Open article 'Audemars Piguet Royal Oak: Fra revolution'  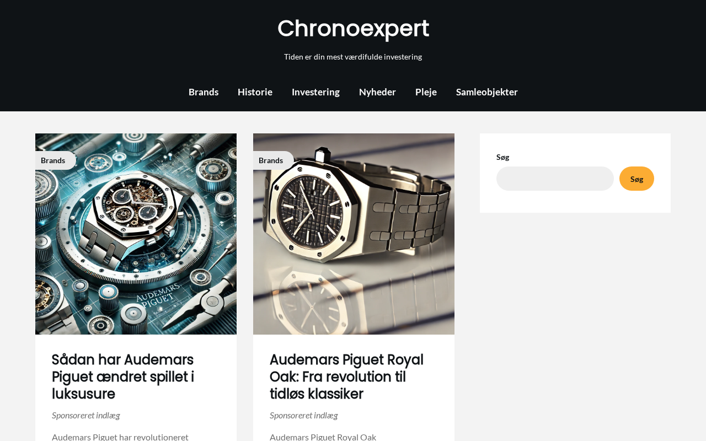(346, 377)
